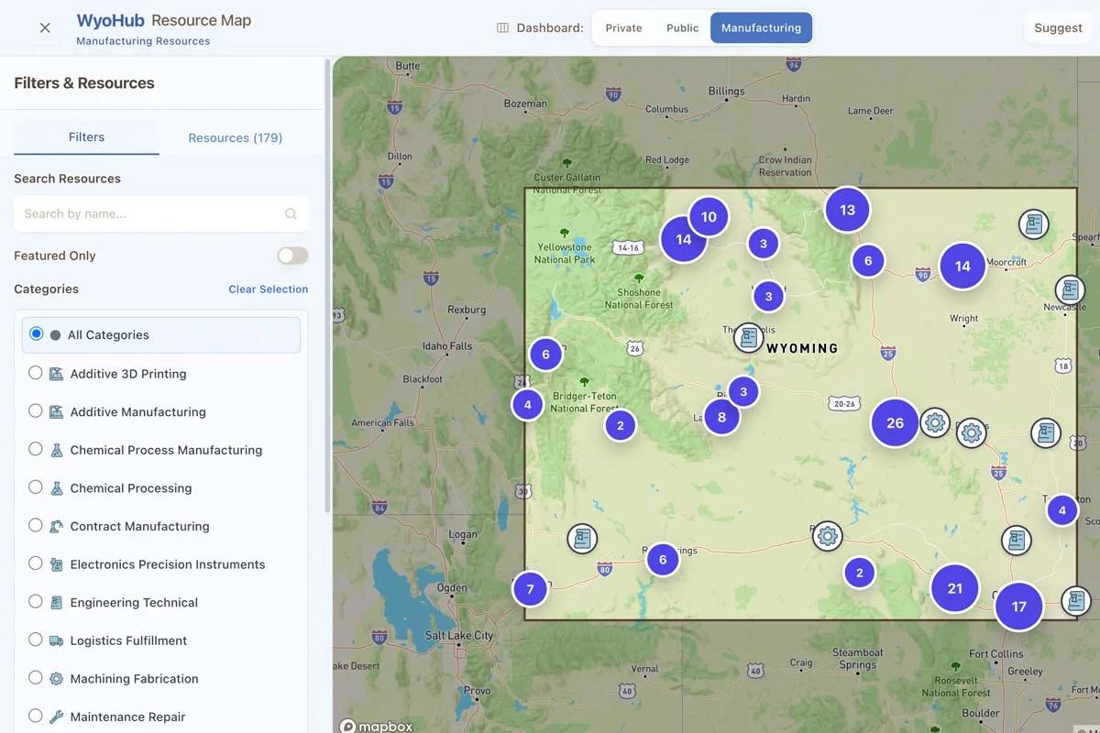
Task: Select the Chemical Processing radio button
Action: pos(35,488)
